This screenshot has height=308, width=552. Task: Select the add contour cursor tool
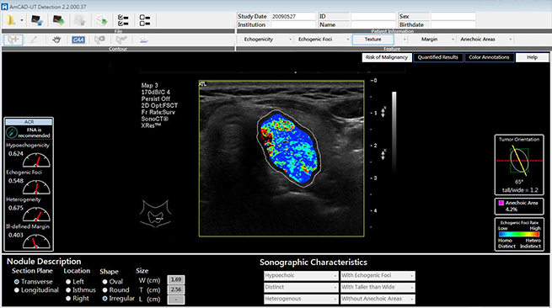pyautogui.click(x=13, y=40)
